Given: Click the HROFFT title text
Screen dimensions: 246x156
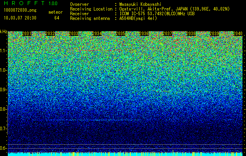Looking at the screenshot, I should click(24, 3).
